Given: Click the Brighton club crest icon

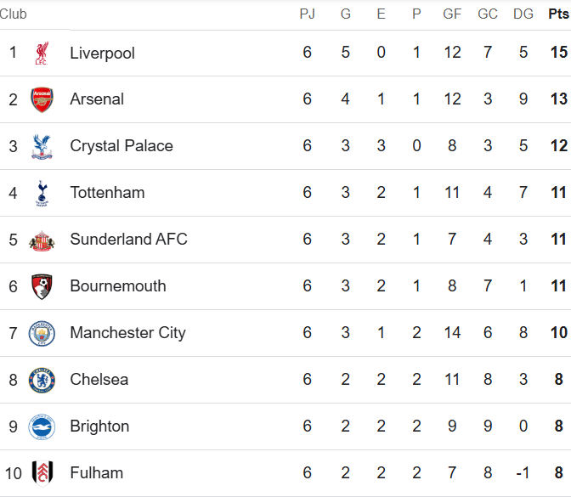Looking at the screenshot, I should pos(41,426).
